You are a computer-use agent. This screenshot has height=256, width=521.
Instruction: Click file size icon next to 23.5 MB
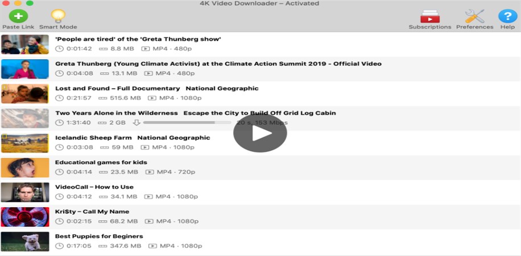coord(104,172)
